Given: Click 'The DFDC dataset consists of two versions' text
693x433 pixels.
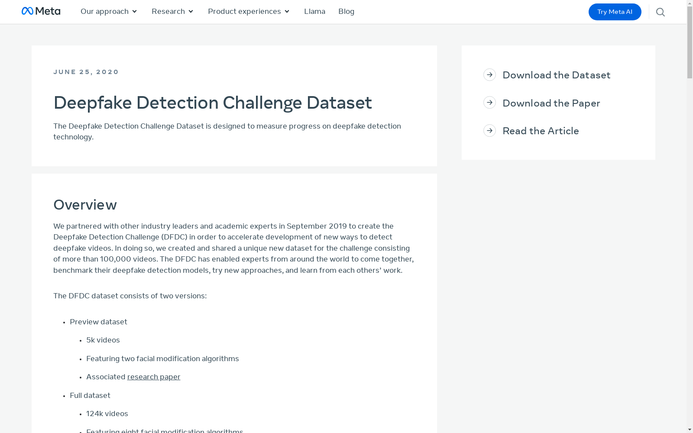Looking at the screenshot, I should pos(130,296).
